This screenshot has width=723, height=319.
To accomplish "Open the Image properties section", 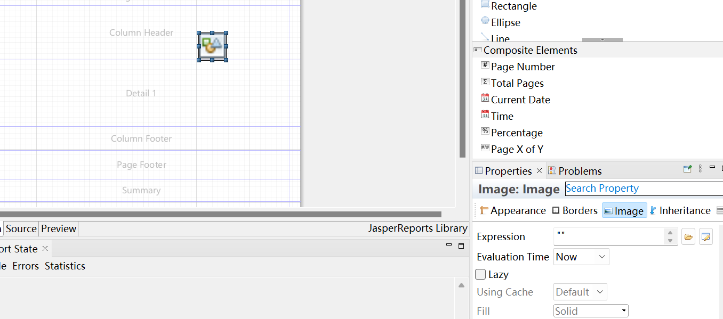I will (x=624, y=210).
